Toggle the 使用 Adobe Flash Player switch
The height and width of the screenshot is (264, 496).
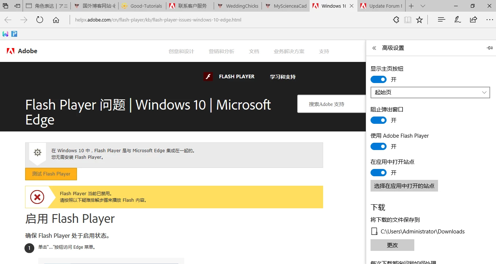tap(379, 146)
